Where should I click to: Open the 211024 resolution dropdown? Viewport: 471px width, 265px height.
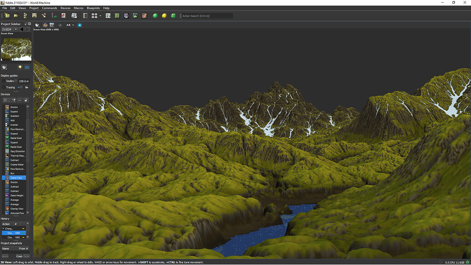pos(16,29)
